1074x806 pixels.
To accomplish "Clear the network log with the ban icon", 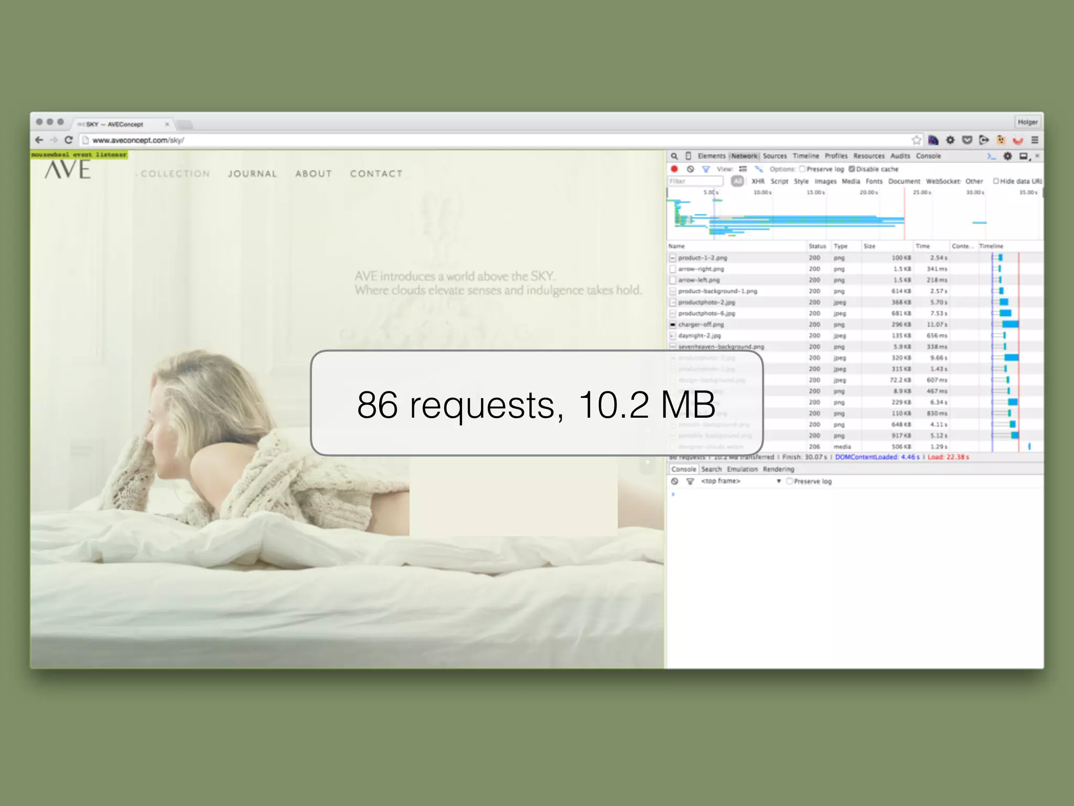I will click(690, 169).
